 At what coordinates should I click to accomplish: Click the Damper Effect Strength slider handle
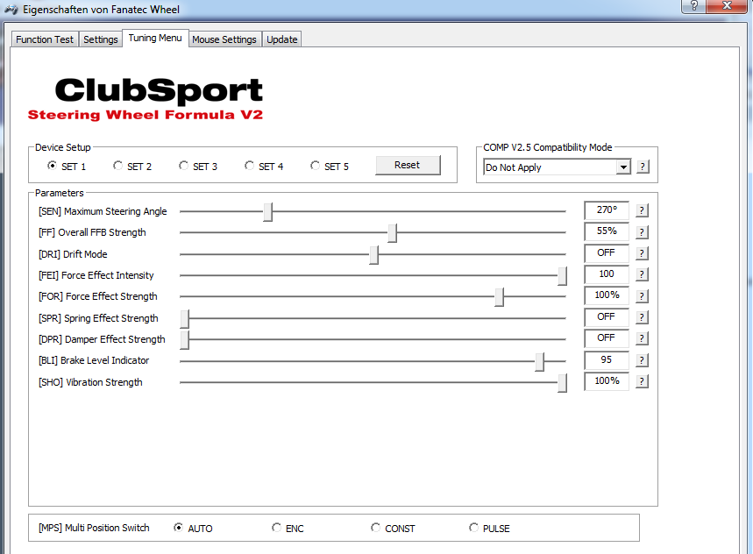pos(185,340)
